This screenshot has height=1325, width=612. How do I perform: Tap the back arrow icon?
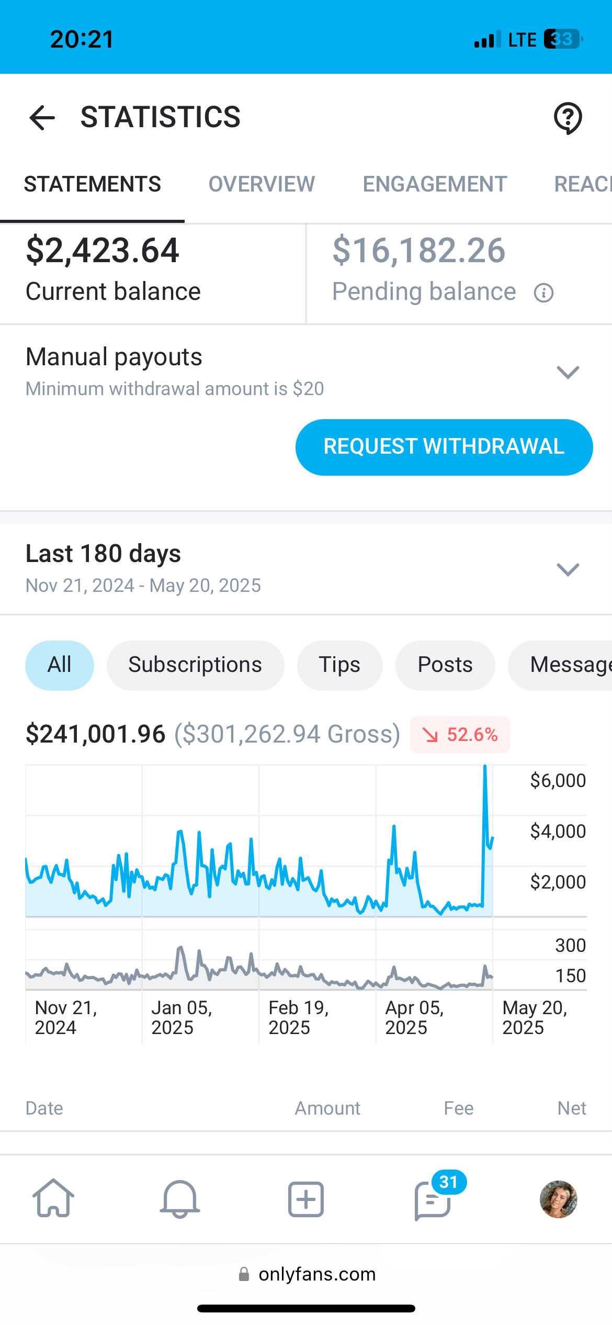point(42,117)
